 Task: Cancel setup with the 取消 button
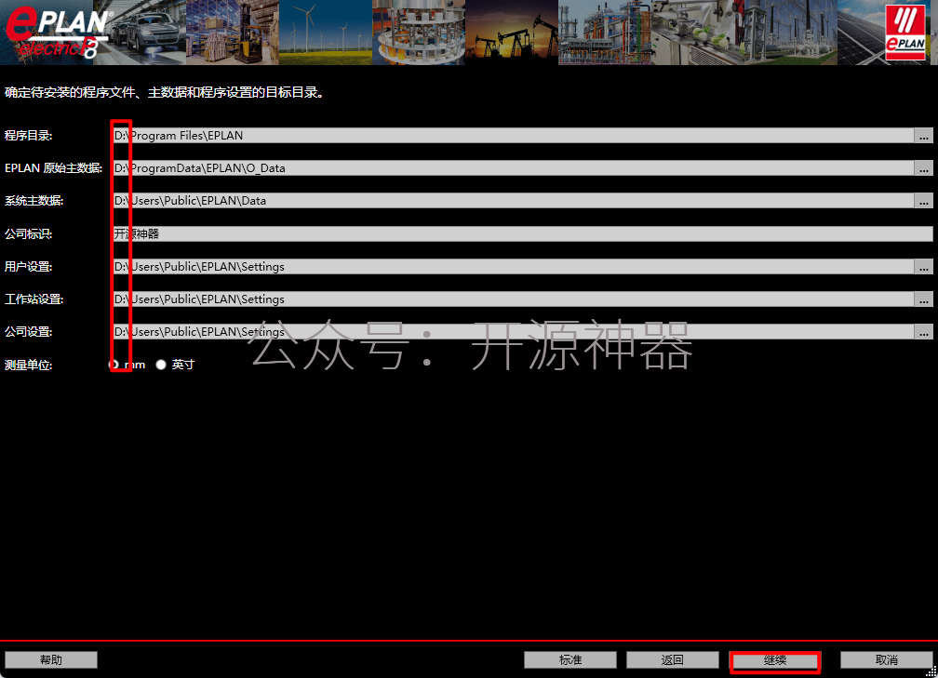click(887, 659)
